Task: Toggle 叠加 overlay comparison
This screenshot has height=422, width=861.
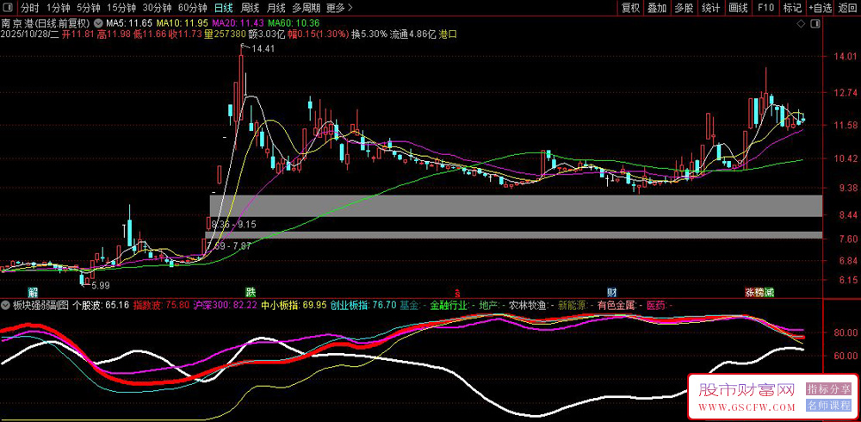Action: (657, 8)
